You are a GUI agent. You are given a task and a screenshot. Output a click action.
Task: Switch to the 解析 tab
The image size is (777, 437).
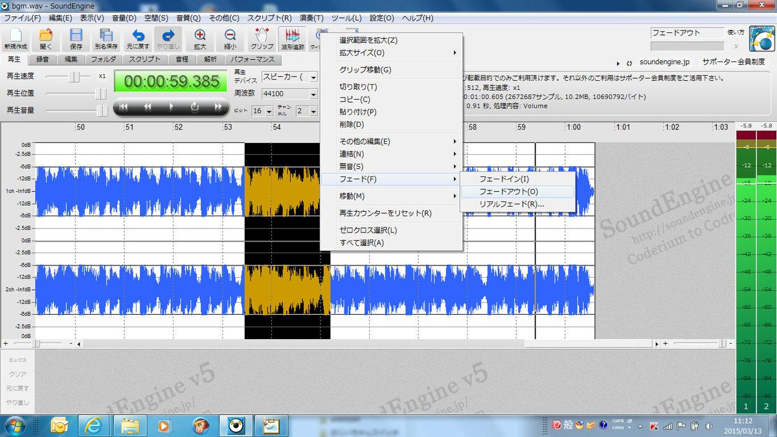[x=210, y=60]
